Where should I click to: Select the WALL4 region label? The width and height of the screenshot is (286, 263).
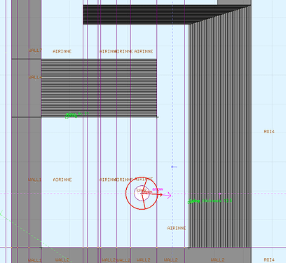(35, 77)
